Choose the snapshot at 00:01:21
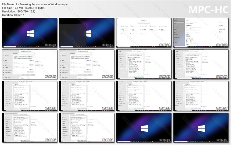 [87, 96]
